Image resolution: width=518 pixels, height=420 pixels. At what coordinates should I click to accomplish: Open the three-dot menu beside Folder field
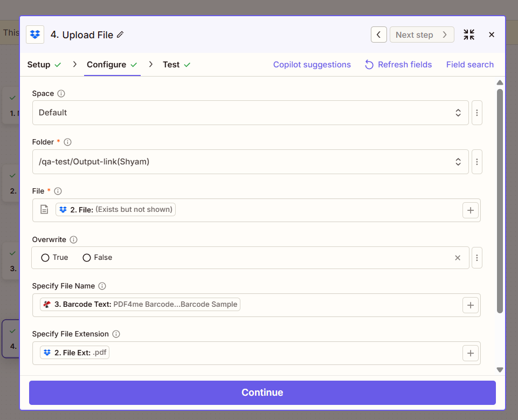pos(476,162)
